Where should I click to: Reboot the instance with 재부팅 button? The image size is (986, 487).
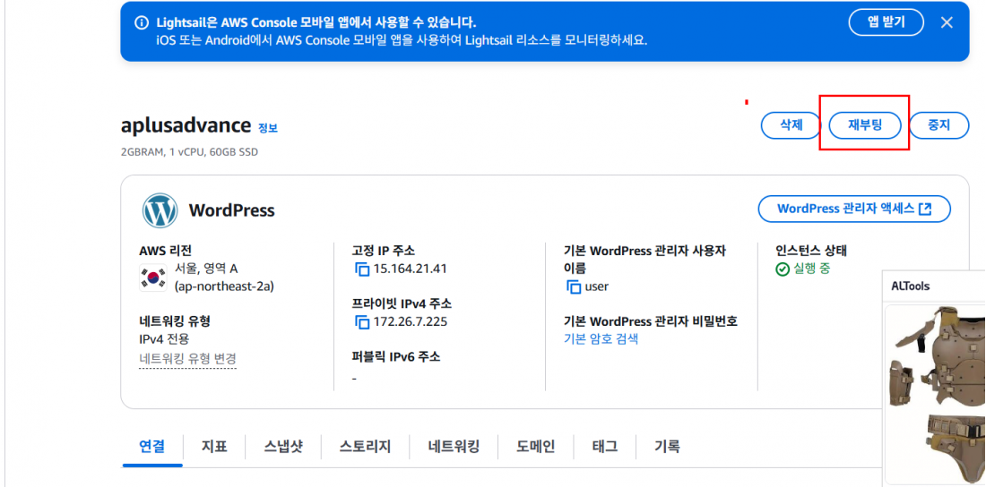865,125
